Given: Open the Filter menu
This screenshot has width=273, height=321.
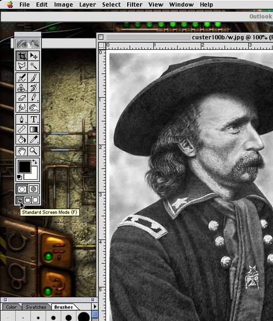Looking at the screenshot, I should point(135,4).
